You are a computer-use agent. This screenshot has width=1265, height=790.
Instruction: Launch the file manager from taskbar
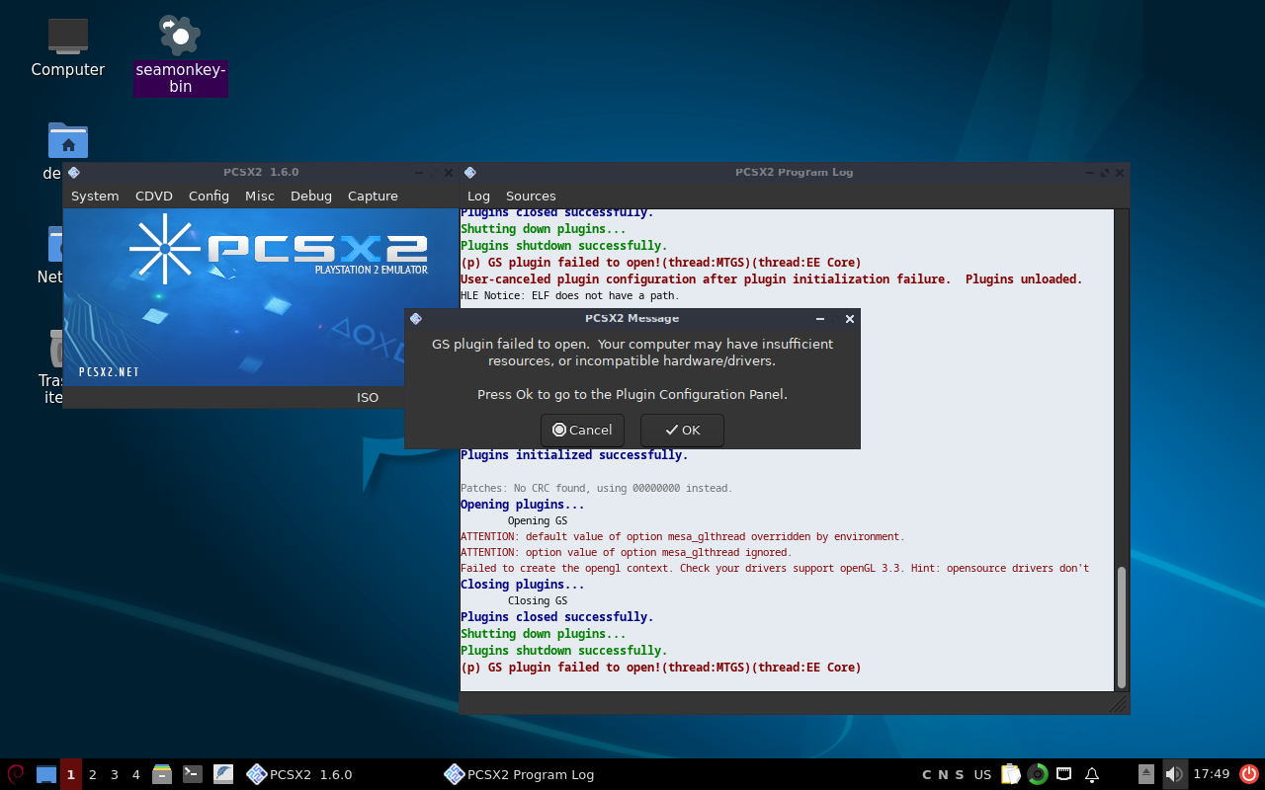pos(162,774)
